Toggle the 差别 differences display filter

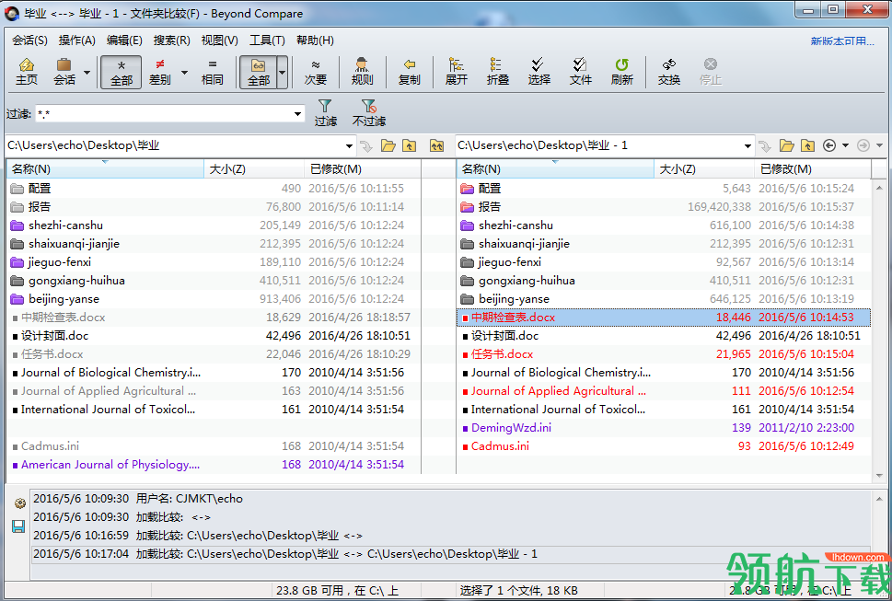[x=160, y=72]
